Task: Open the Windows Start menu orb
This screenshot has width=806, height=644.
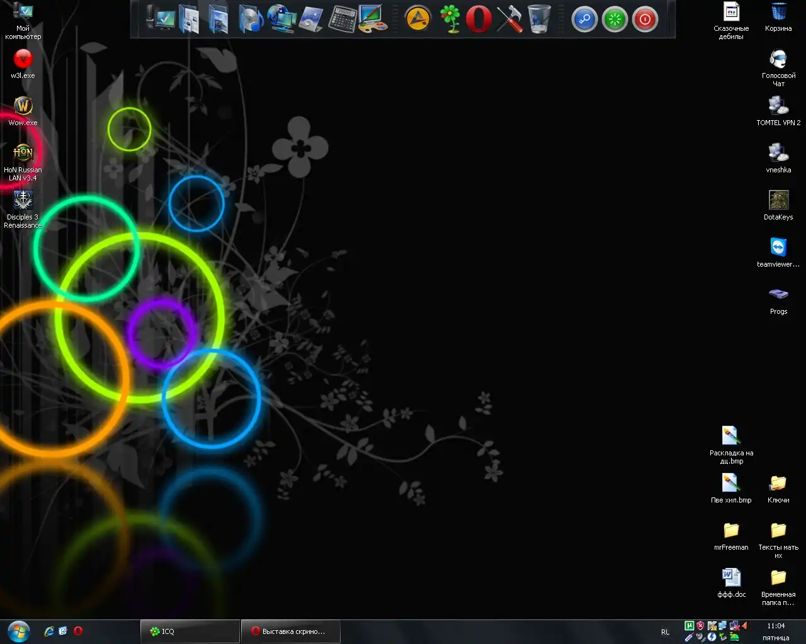Action: (18, 631)
